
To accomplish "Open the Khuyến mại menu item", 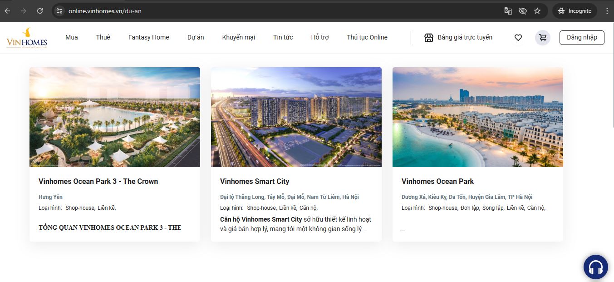I will (x=239, y=37).
